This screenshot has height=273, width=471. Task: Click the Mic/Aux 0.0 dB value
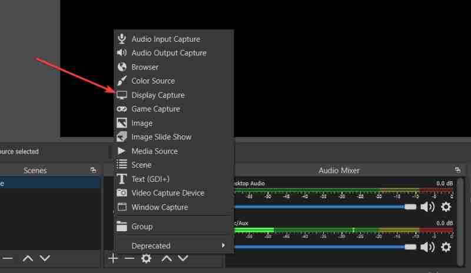pyautogui.click(x=445, y=223)
